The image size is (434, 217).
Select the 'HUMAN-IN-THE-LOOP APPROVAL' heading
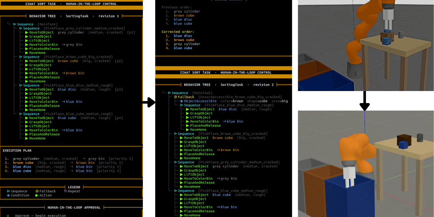click(74, 208)
